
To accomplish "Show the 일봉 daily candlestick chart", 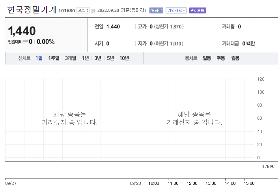I will (207, 58).
